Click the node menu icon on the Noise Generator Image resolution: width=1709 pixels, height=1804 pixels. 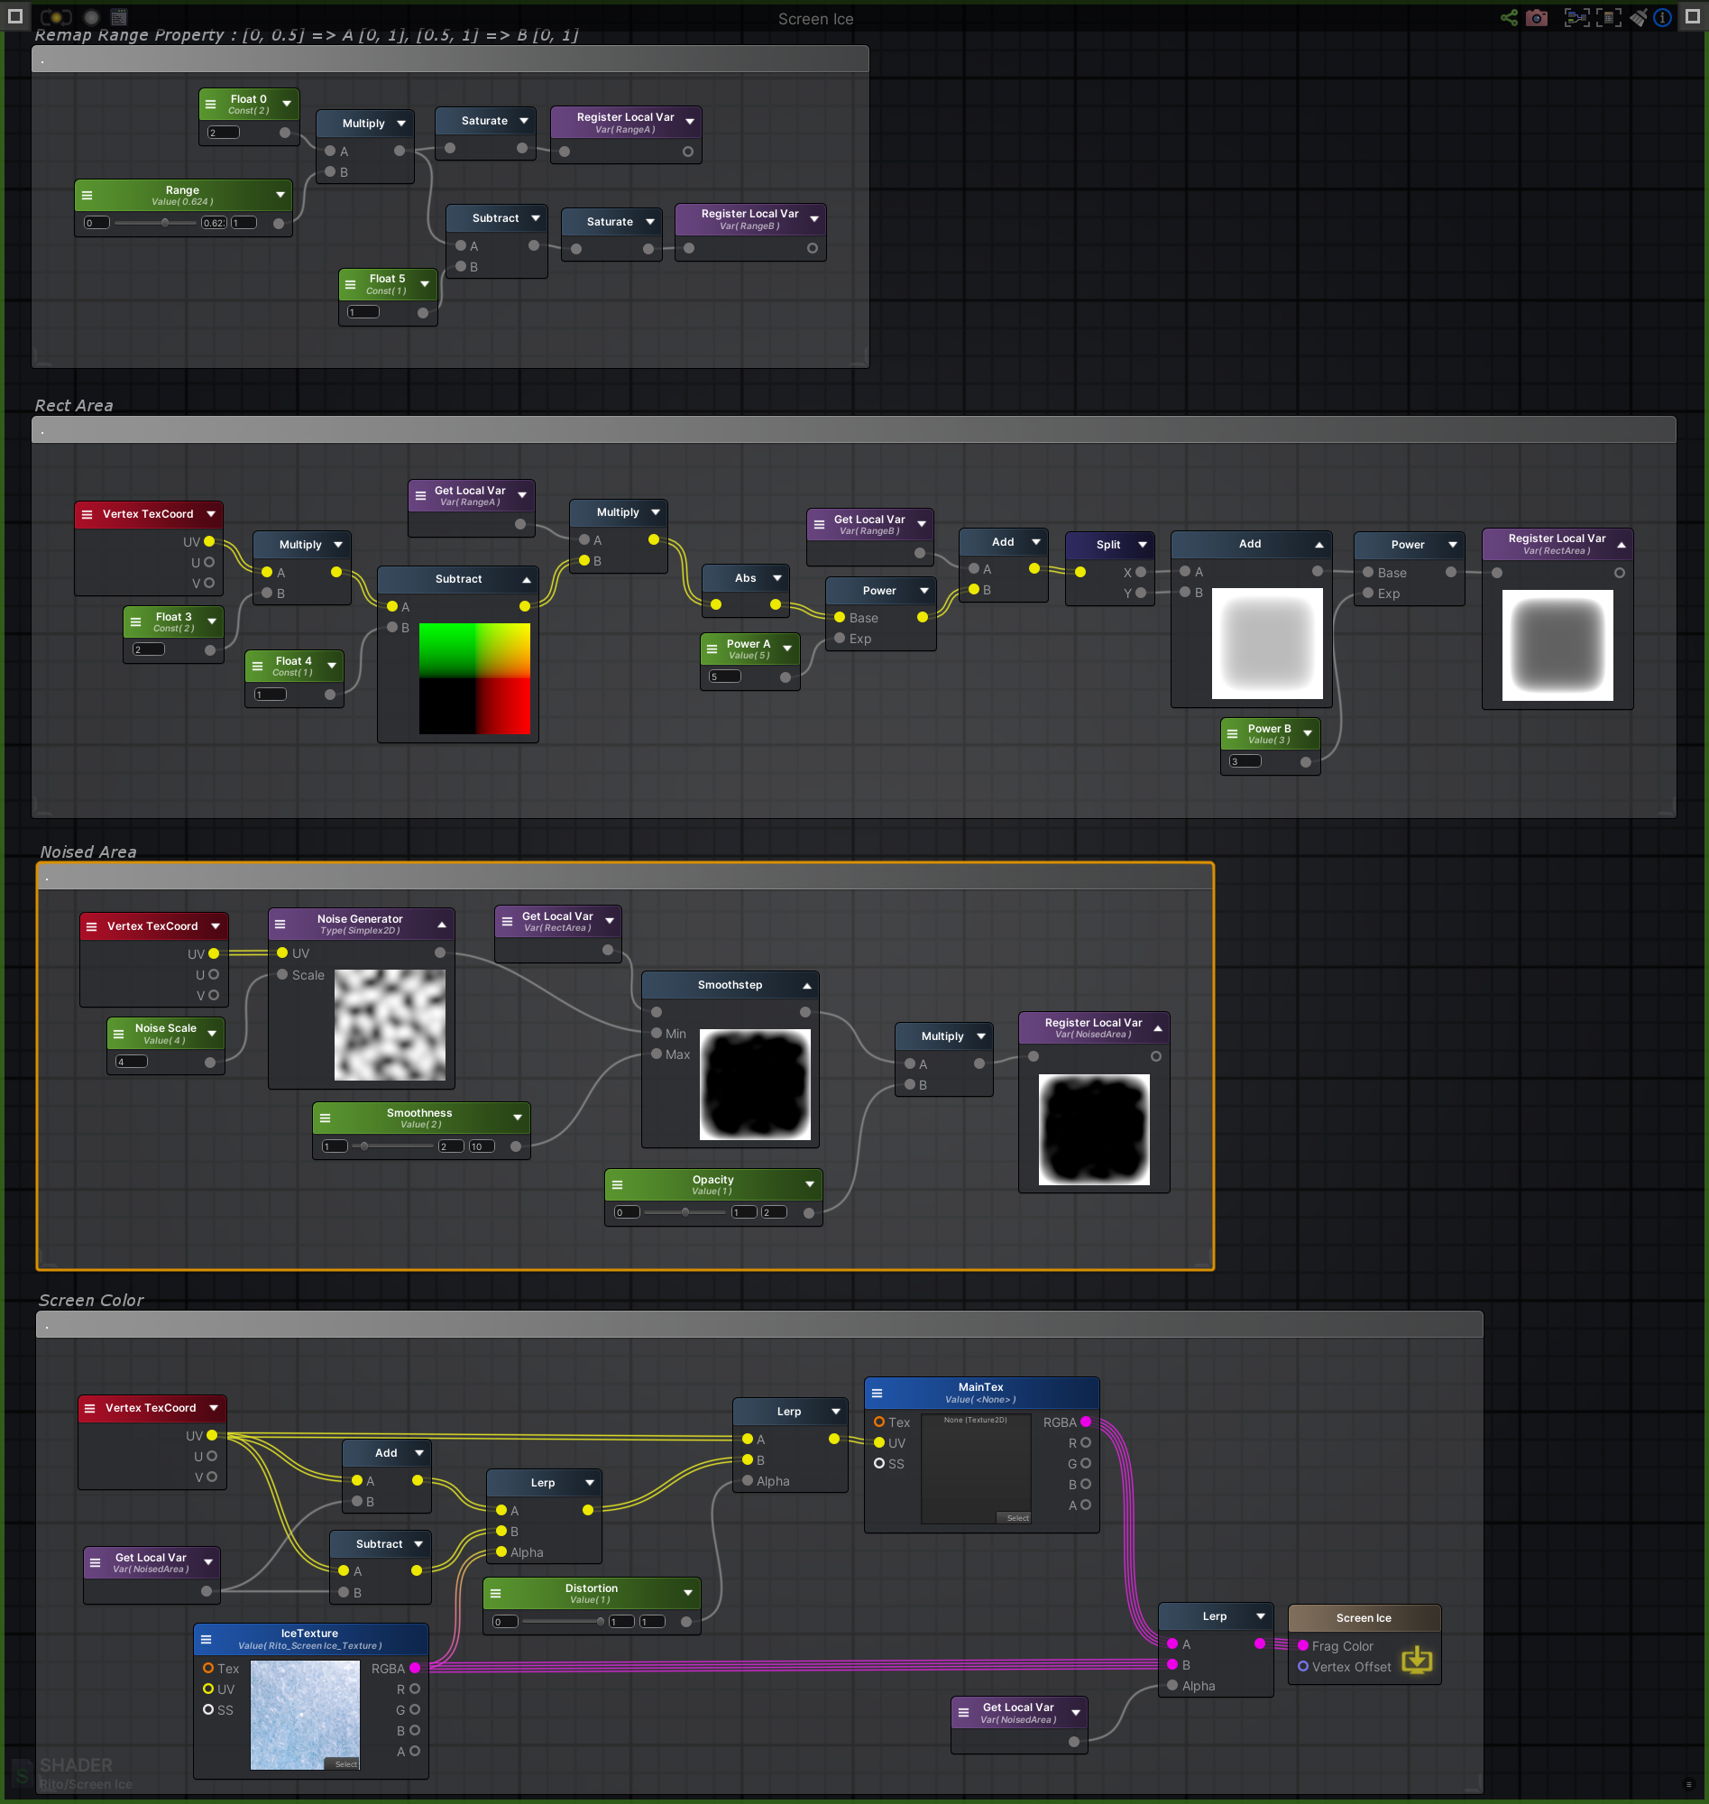click(x=280, y=922)
